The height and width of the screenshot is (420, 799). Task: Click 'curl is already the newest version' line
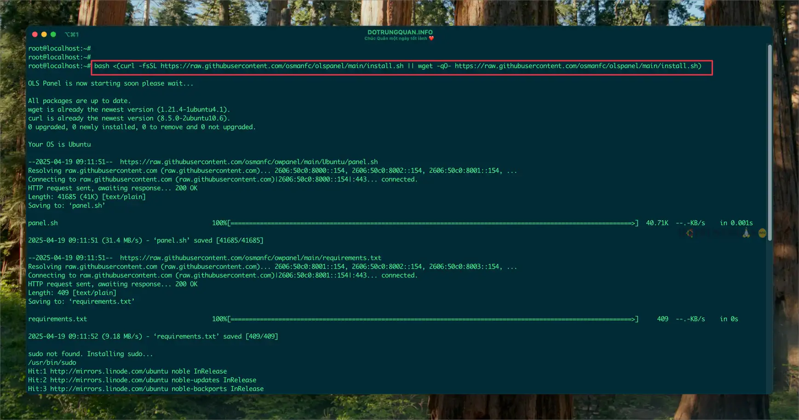click(129, 118)
